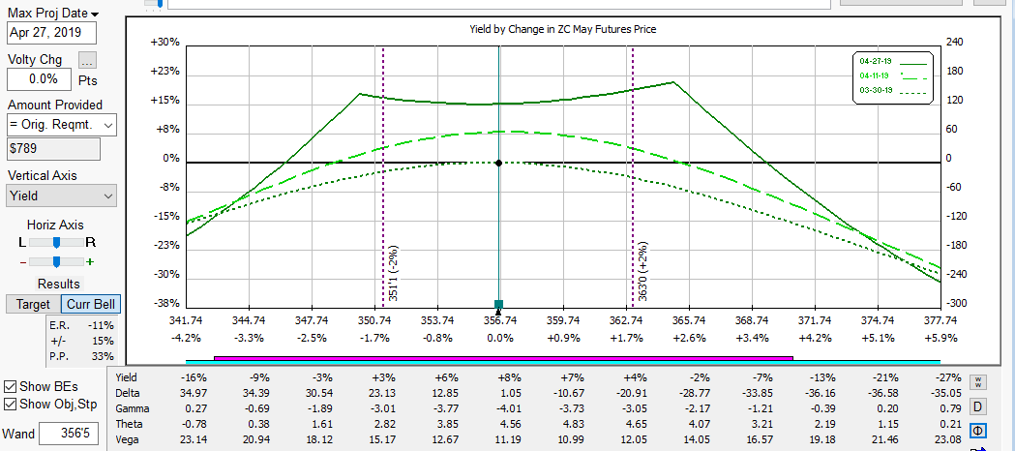Click the teal wand marker on the price axis
Viewport: 1015px width, 451px height.
click(498, 304)
